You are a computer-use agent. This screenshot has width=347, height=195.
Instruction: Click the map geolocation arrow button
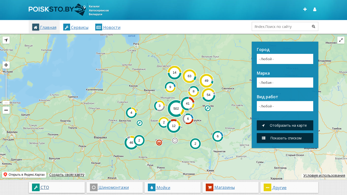[x=6, y=40]
